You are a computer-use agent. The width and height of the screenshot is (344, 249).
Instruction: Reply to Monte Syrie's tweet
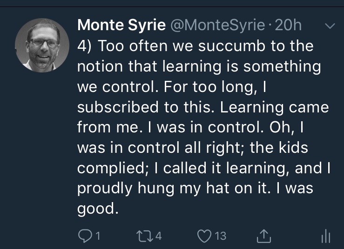[x=84, y=236]
